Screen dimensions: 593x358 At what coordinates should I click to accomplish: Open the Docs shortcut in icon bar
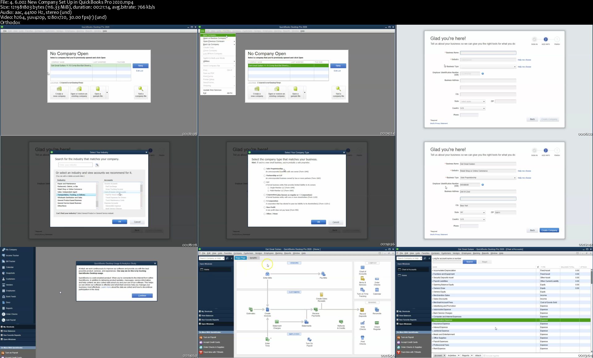tap(6, 302)
